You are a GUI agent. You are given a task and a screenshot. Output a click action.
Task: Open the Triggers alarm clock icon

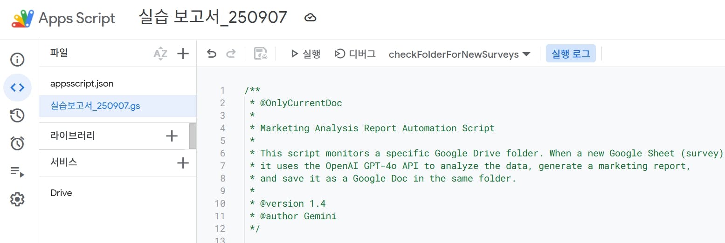pos(17,143)
